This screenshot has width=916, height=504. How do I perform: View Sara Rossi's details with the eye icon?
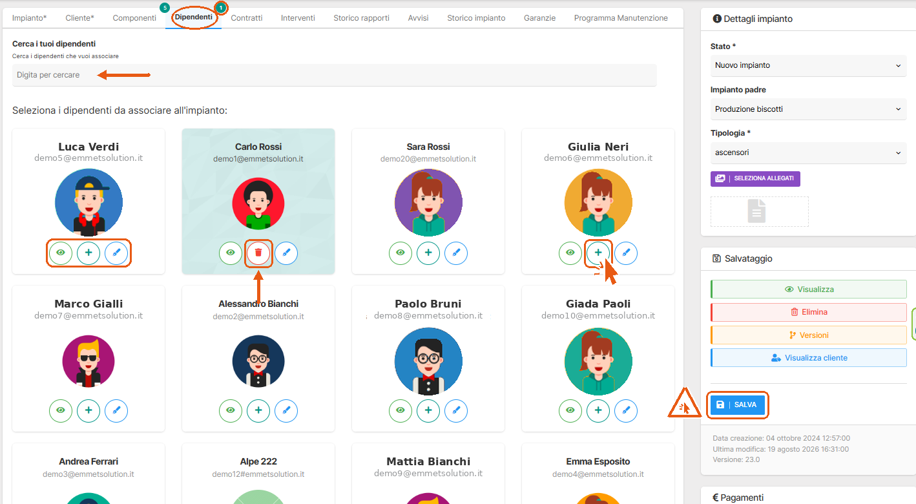(x=401, y=253)
